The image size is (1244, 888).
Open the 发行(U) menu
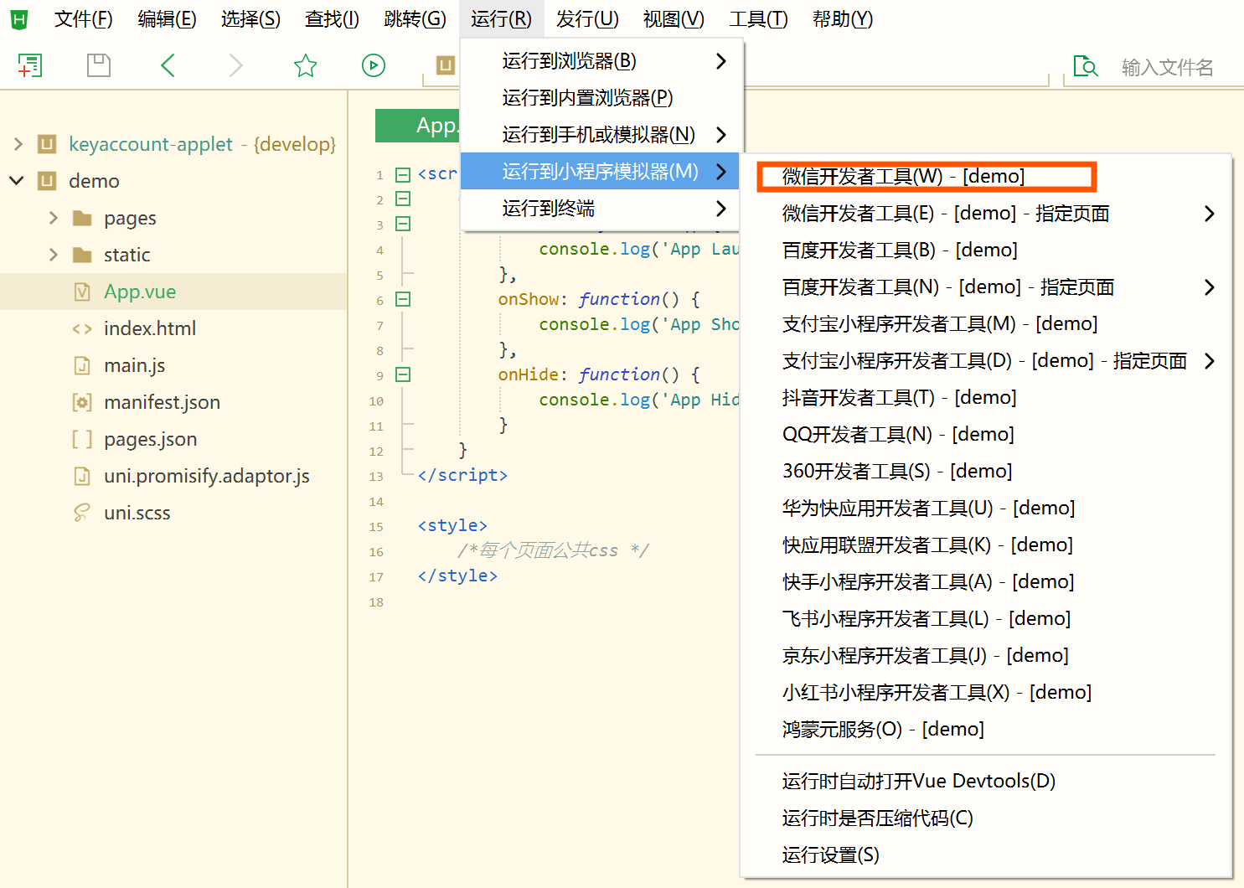(587, 18)
